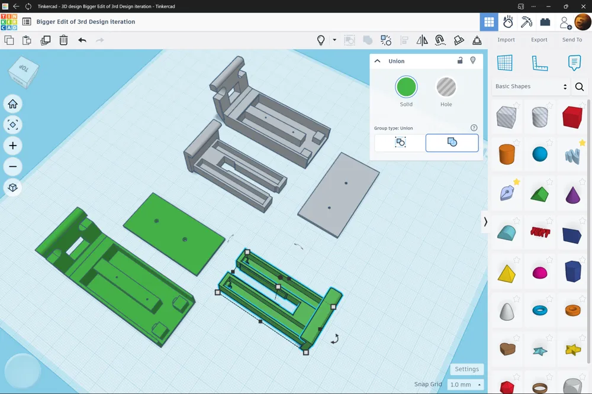Invite people with add-user icon
The width and height of the screenshot is (592, 394).
pos(565,22)
